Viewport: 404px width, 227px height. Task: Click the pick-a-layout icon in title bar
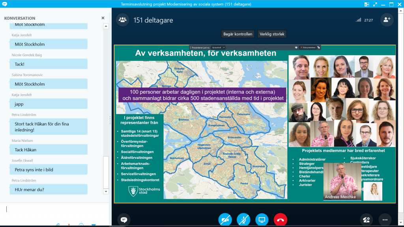[367, 4]
